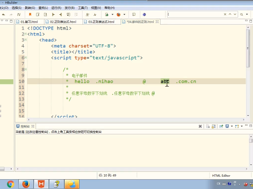The width and height of the screenshot is (253, 189).
Task: Click into the toolbar search input field
Action: point(195,14)
